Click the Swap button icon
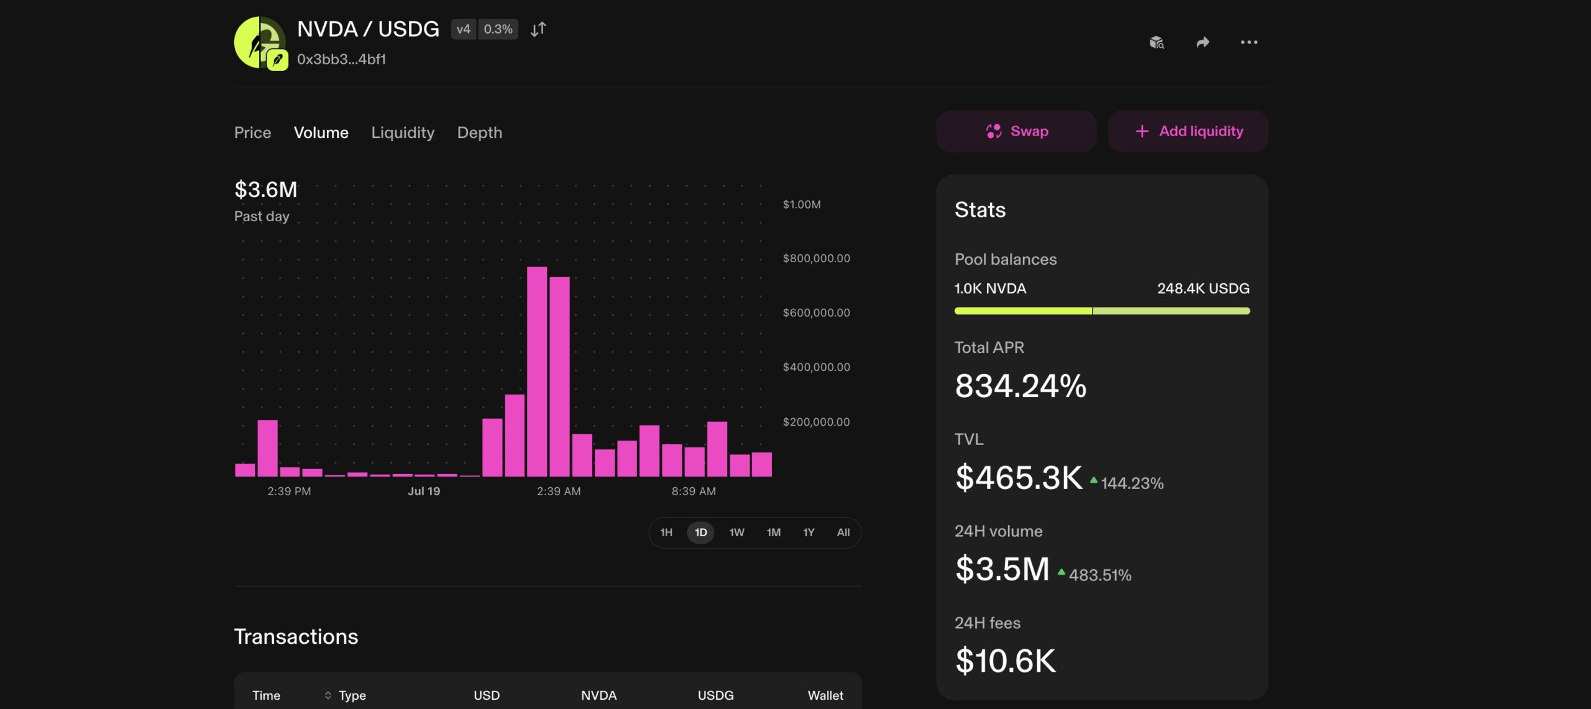 pyautogui.click(x=994, y=131)
